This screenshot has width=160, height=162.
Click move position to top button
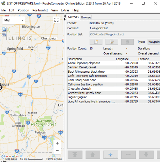[x=75, y=155]
